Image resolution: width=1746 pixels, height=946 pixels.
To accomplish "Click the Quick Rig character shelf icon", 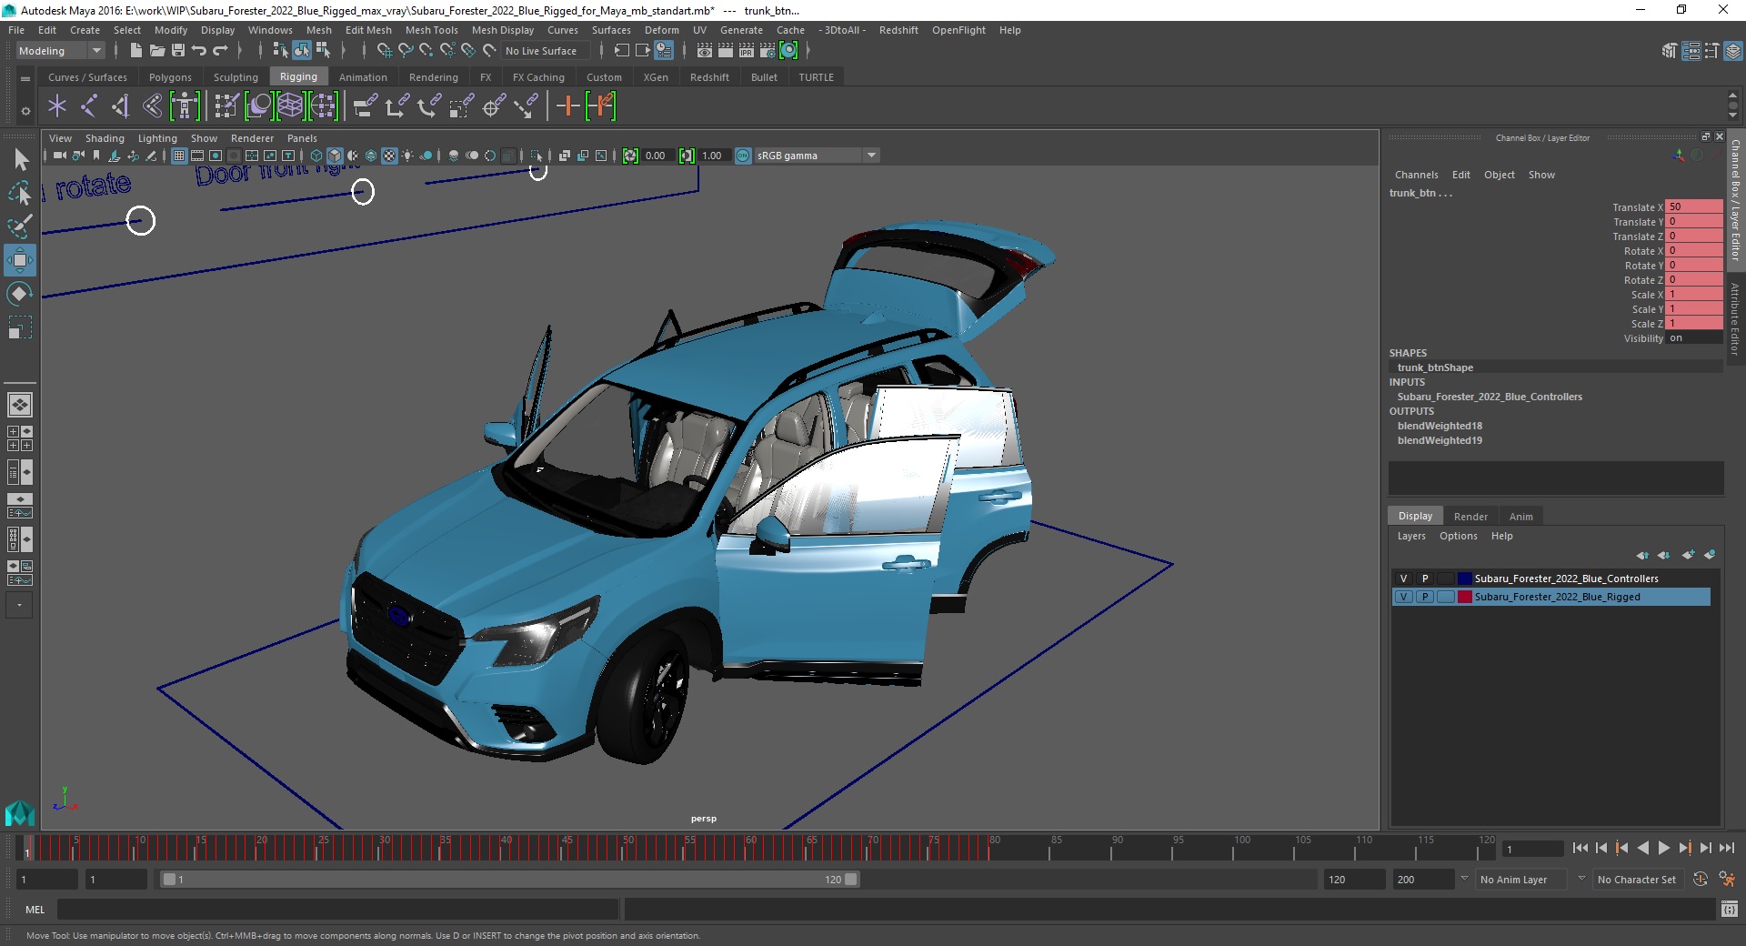I will 185,106.
